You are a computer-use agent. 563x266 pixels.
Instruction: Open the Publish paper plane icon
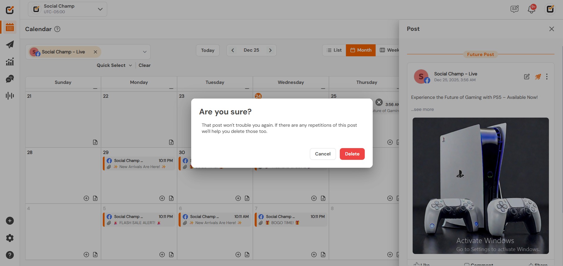click(10, 45)
